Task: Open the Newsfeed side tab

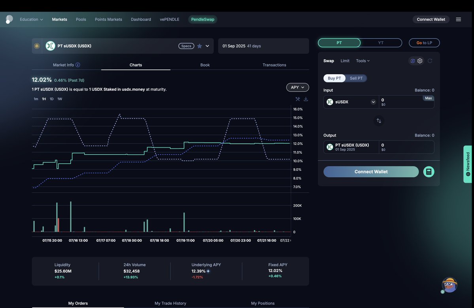Action: [x=468, y=164]
